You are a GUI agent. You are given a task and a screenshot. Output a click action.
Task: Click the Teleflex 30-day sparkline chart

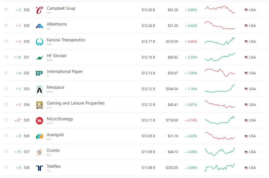220,168
